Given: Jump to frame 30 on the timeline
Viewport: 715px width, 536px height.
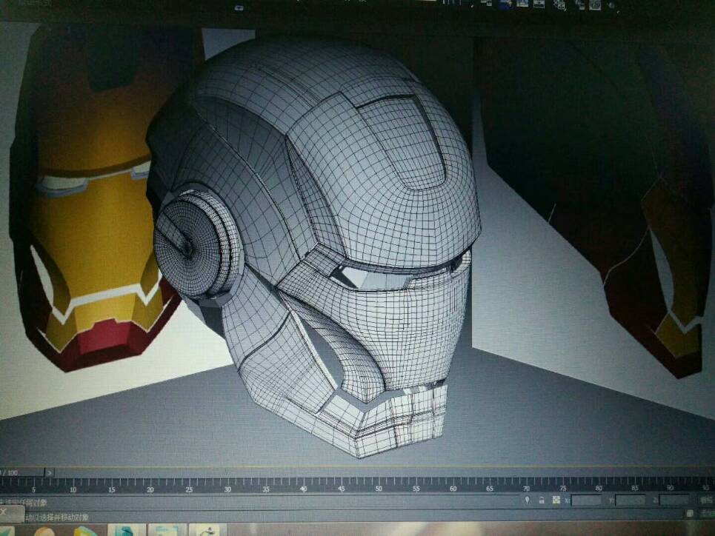Looking at the screenshot, I should (227, 489).
